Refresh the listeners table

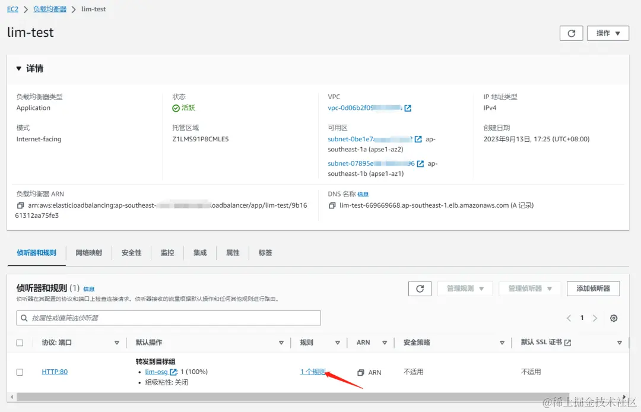point(420,289)
